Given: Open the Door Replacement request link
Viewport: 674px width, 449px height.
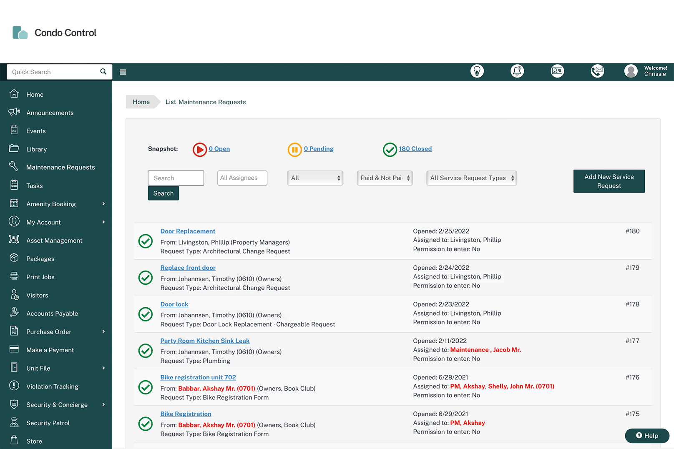Looking at the screenshot, I should coord(188,231).
